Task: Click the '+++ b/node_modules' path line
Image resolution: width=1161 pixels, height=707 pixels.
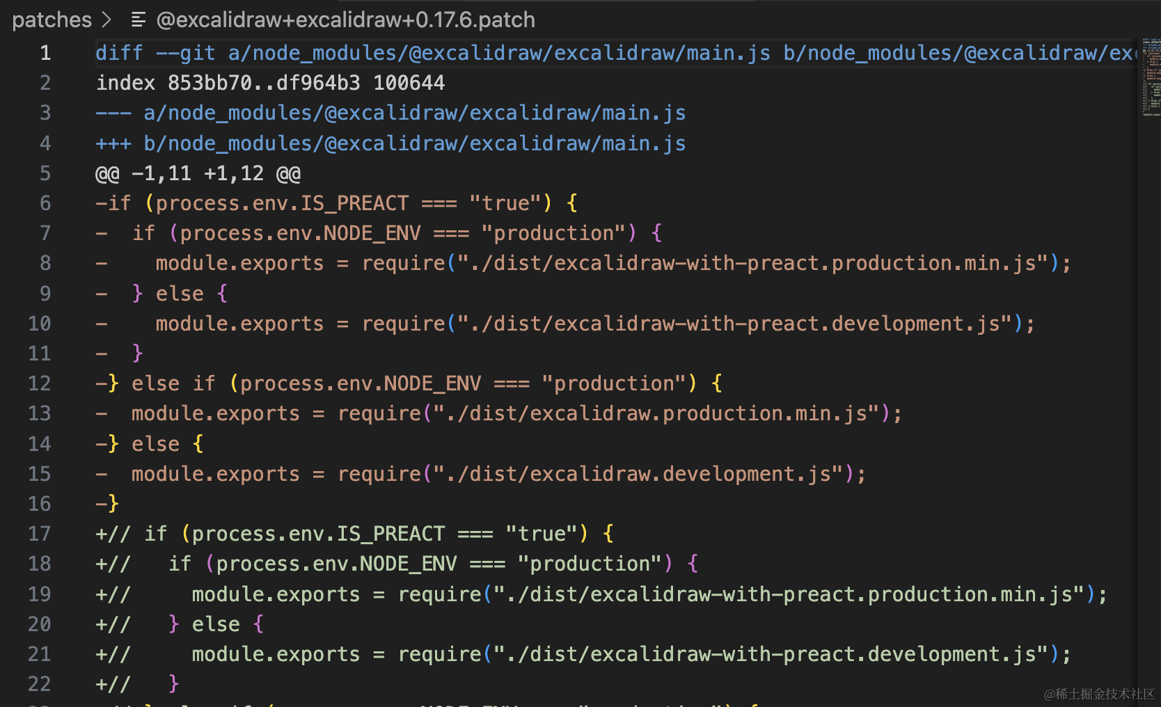Action: [x=390, y=143]
